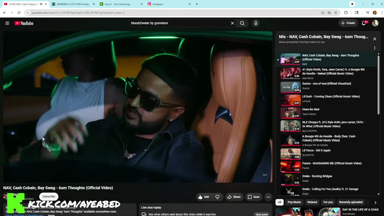Open Gemini sparkle button in tab bar
Image resolution: width=384 pixels, height=216 pixels.
pos(352,4)
